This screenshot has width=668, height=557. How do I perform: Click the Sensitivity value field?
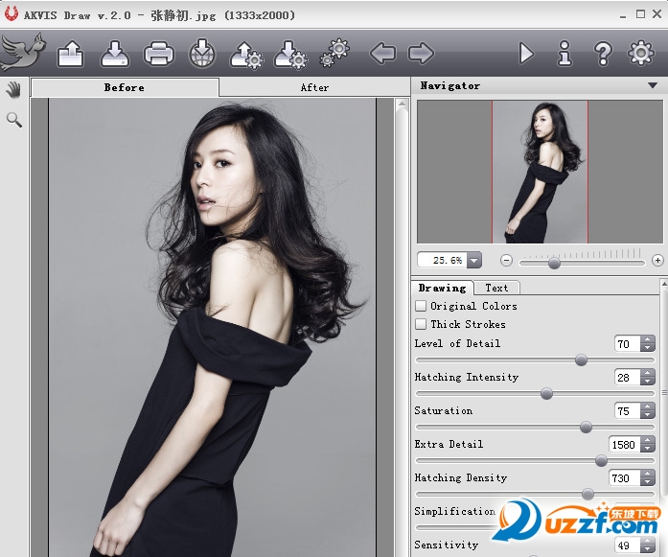(628, 545)
